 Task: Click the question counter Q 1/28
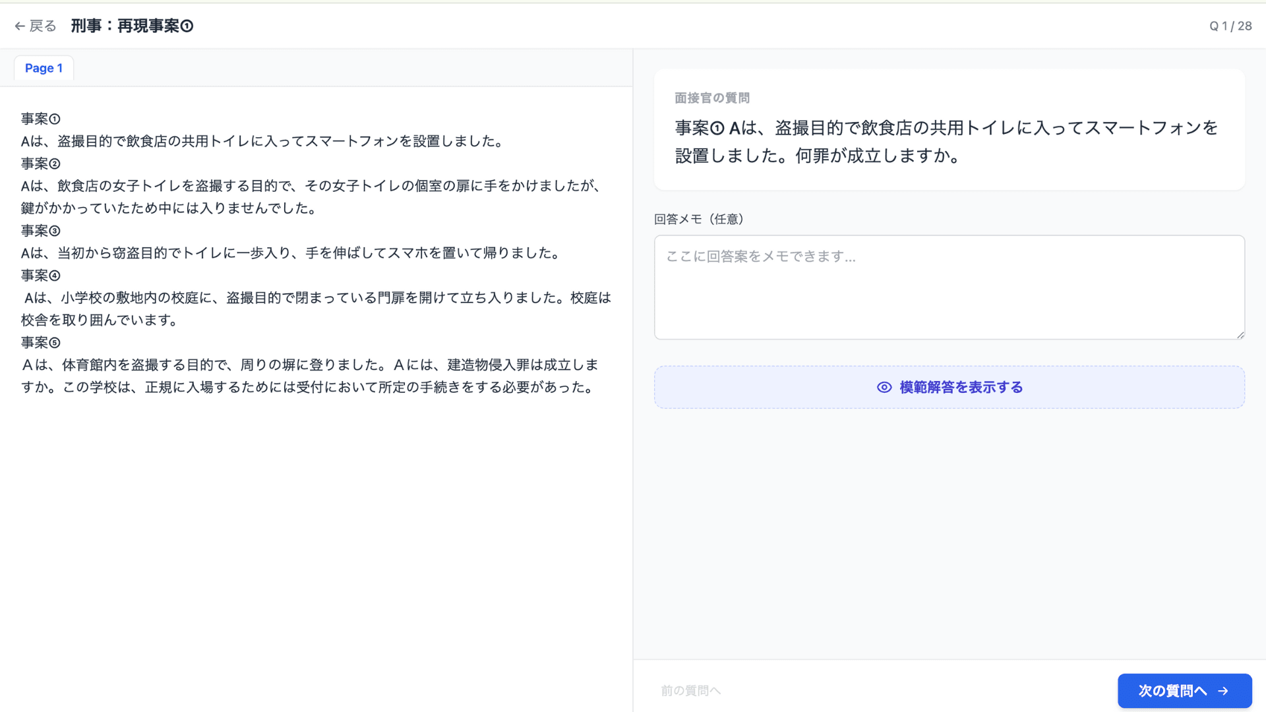(x=1230, y=26)
